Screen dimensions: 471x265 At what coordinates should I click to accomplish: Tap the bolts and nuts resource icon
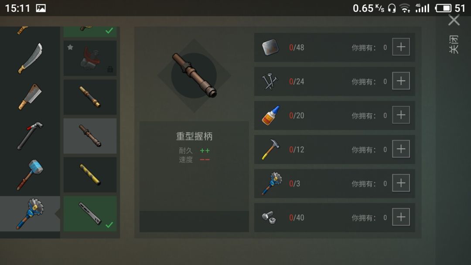point(269,217)
